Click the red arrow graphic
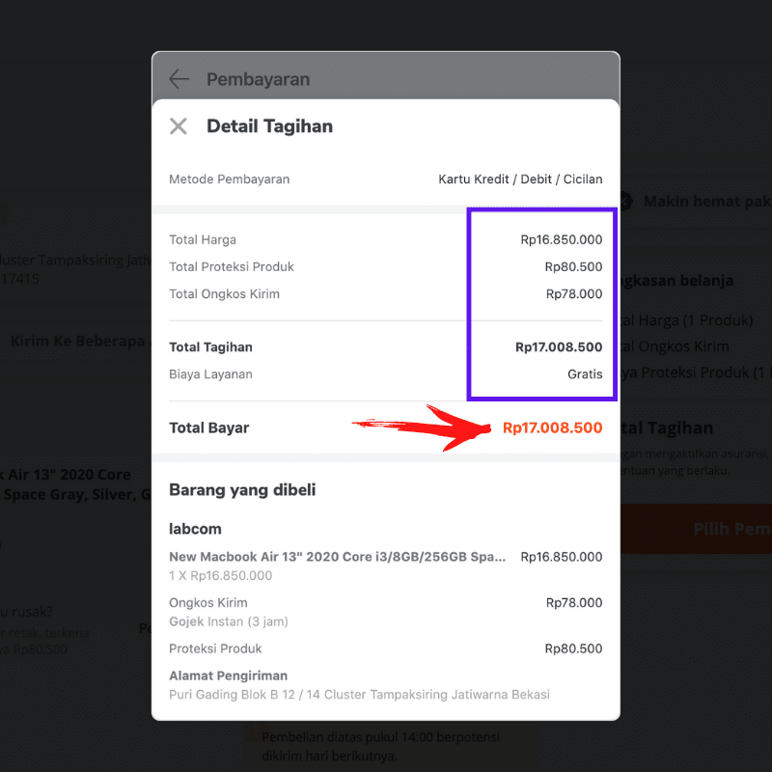Screen dimensions: 772x772 pyautogui.click(x=420, y=427)
